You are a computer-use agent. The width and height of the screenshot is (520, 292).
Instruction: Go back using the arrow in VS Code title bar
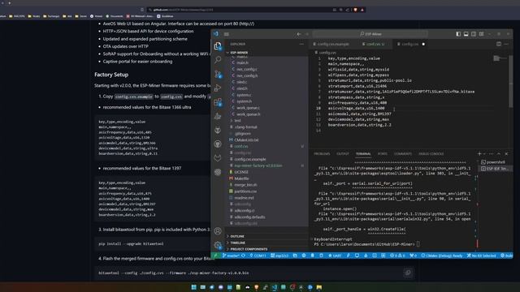[299, 34]
